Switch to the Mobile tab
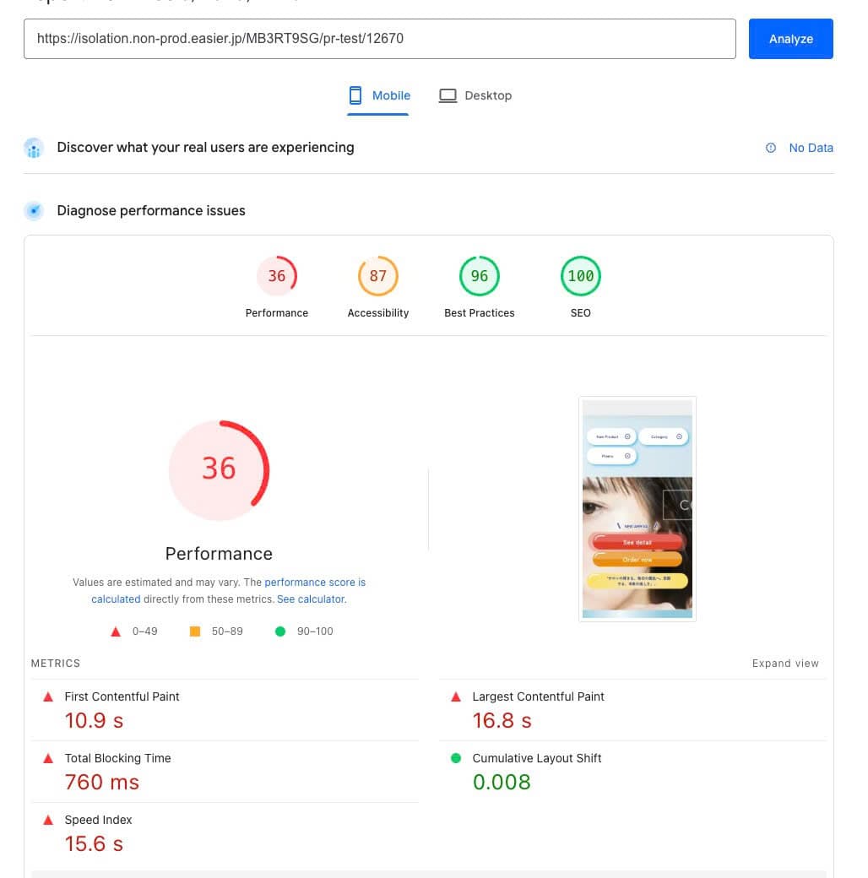This screenshot has width=868, height=878. [380, 95]
